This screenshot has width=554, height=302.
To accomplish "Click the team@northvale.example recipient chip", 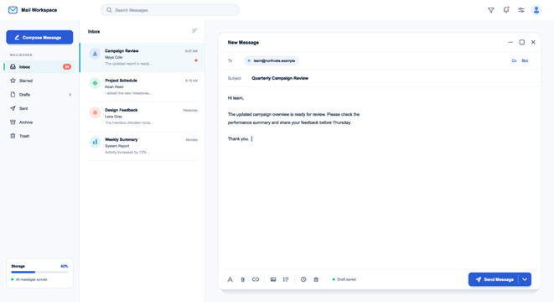I will click(x=271, y=61).
